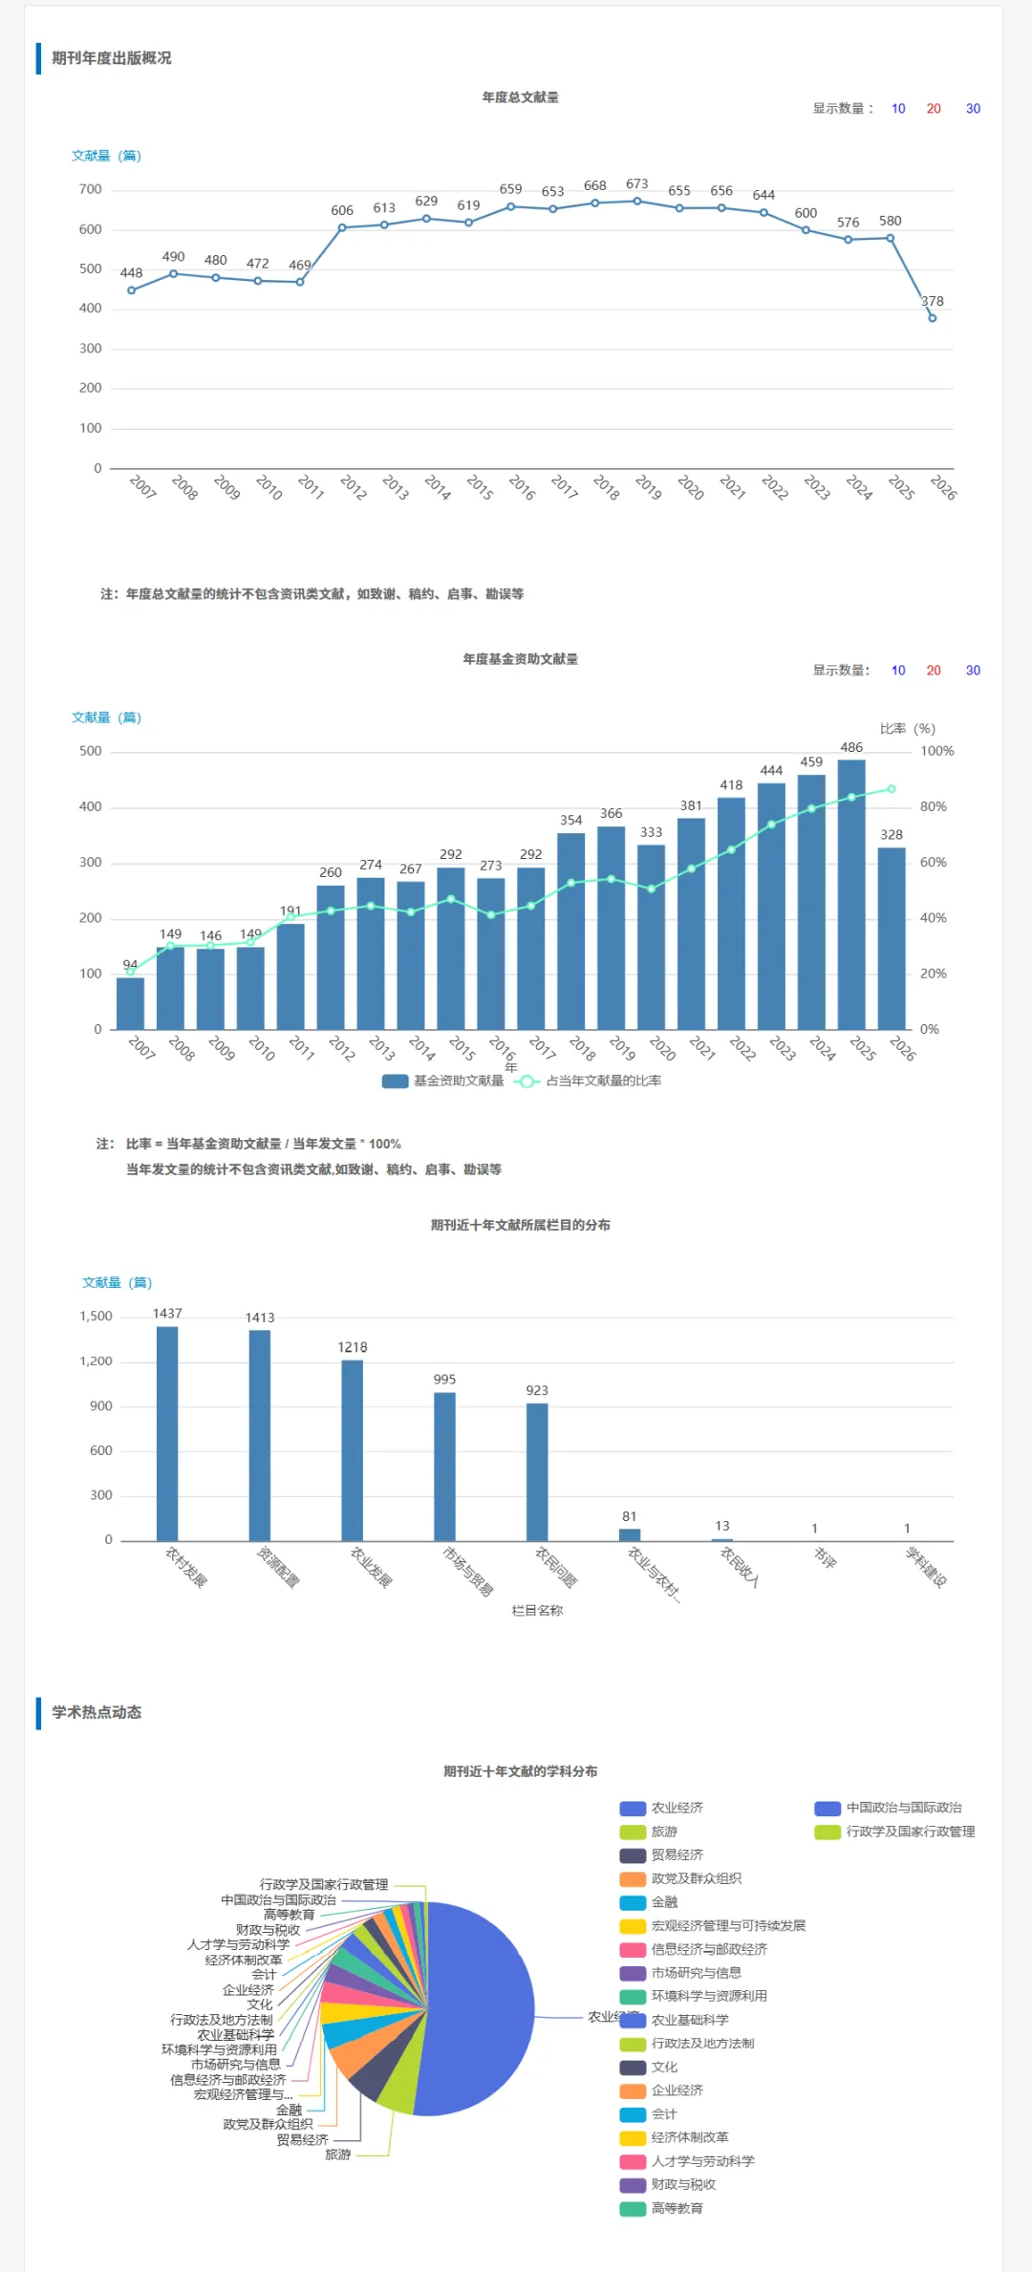The image size is (1032, 2272).
Task: Toggle 政党及群众组织 in the pie legend
Action: point(680,1878)
